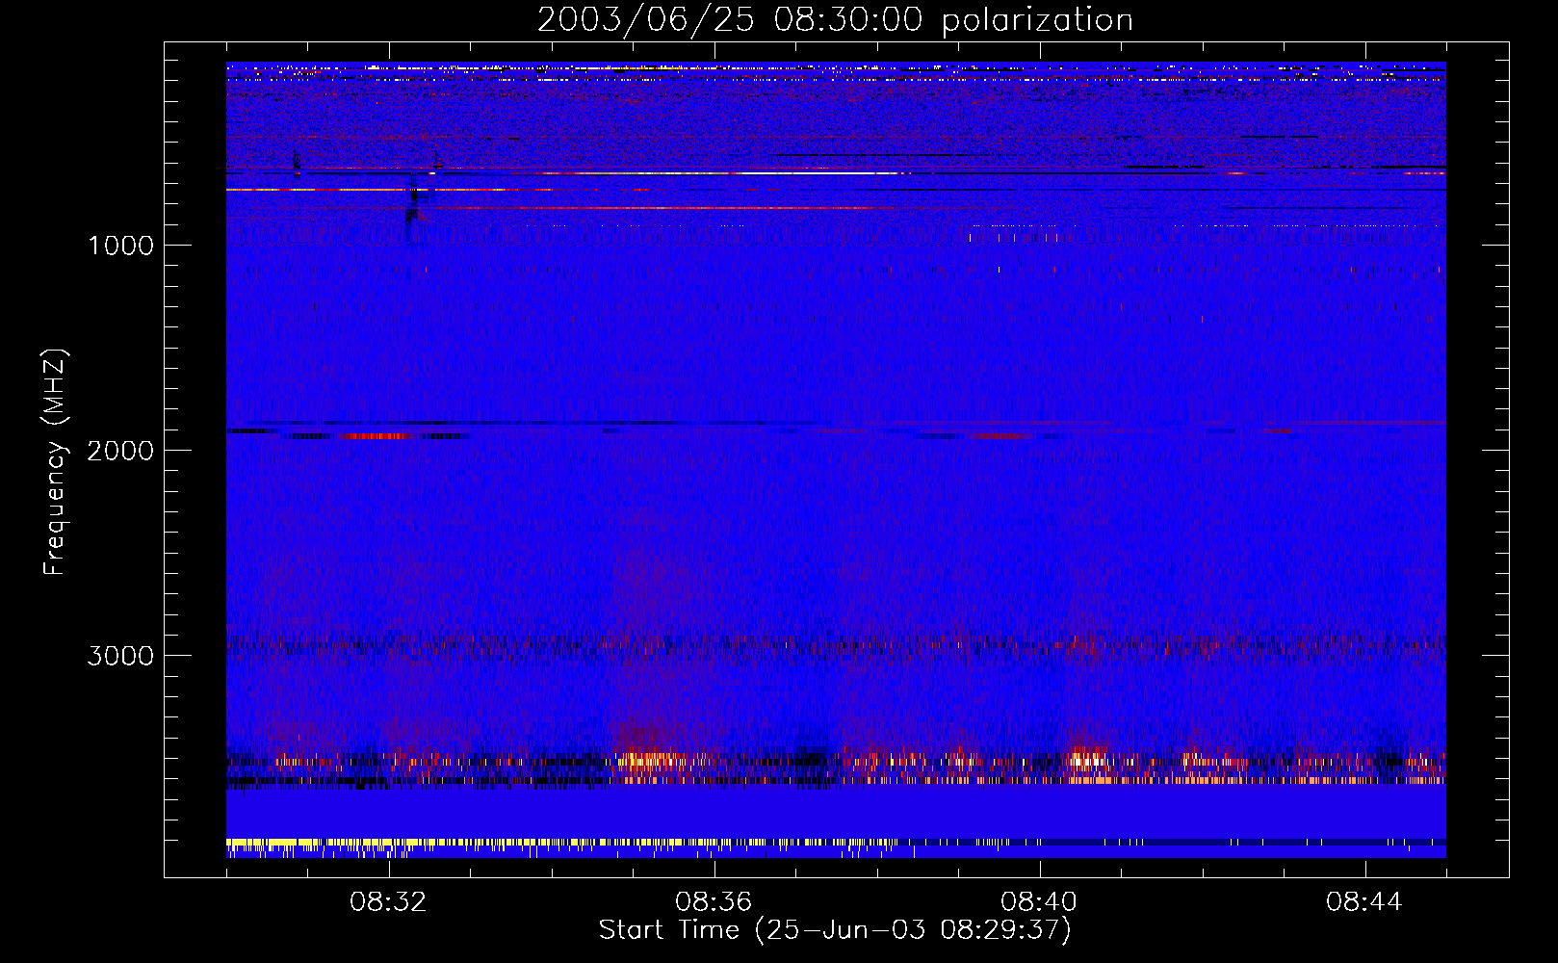The width and height of the screenshot is (1558, 963).
Task: Click the 3000 frequency tick label
Action: click(120, 656)
